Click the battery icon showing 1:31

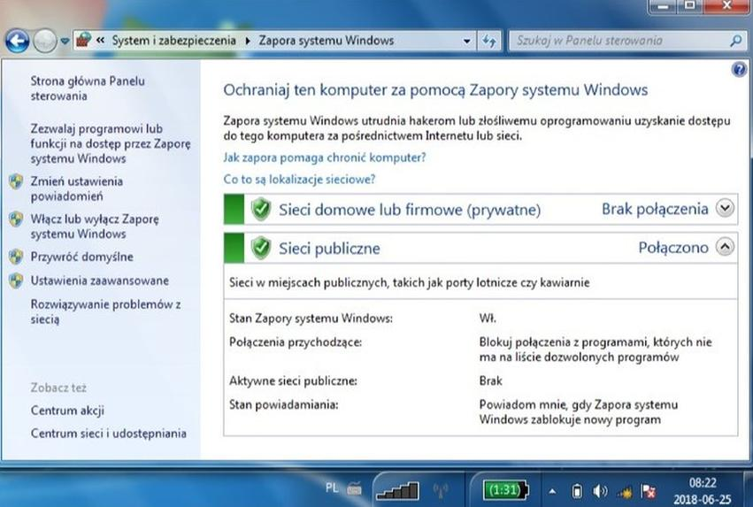506,488
